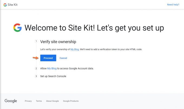Click the orange arrow pointing at Proceed
Screen dimensions: 184x109
click(x=36, y=58)
